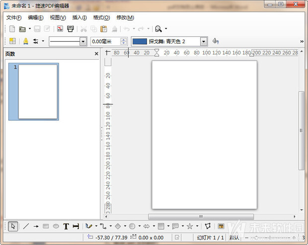Click the greyed-out Save disk icon
308x245 pixels.
pos(37,29)
